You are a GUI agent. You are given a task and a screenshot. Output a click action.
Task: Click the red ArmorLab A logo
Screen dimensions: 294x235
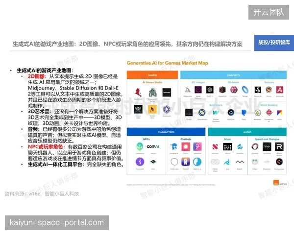coord(280,90)
